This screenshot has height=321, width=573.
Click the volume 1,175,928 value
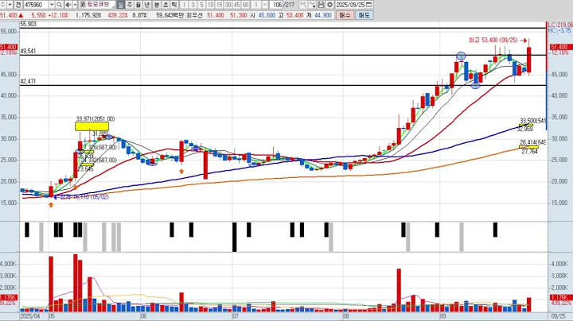tap(88, 15)
